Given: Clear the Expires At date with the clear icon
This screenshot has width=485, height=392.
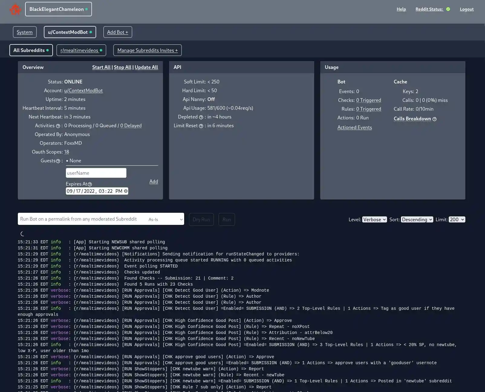Looking at the screenshot, I should (125, 191).
